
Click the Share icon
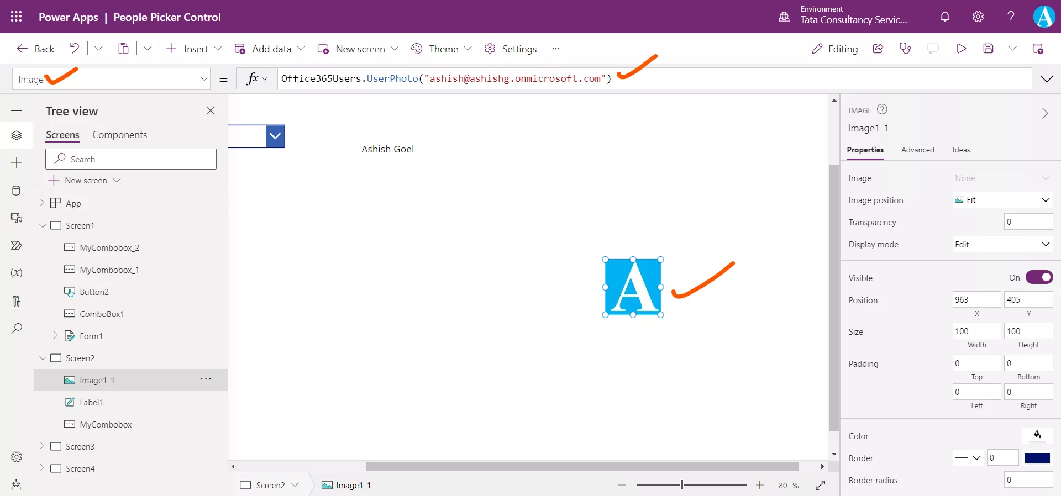[878, 49]
